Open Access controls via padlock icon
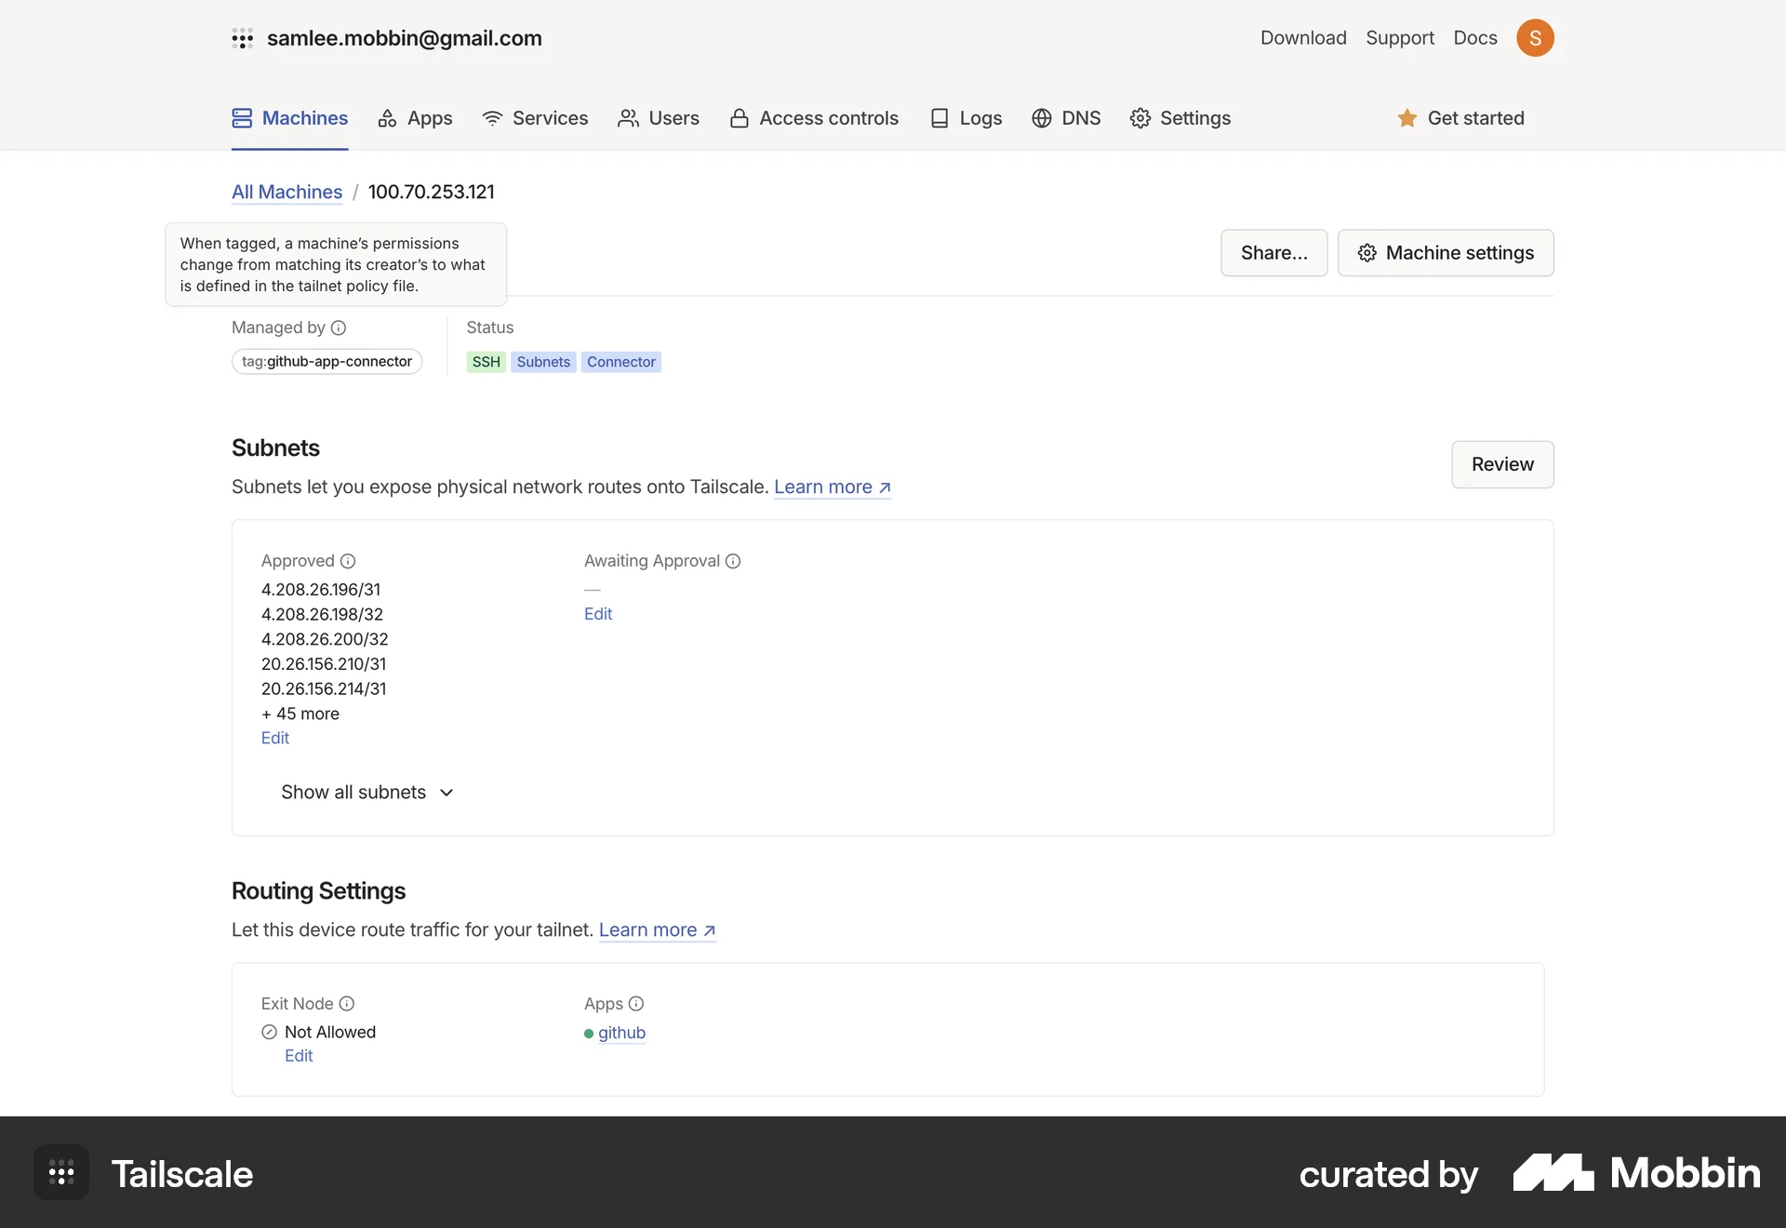The image size is (1786, 1228). 739,118
